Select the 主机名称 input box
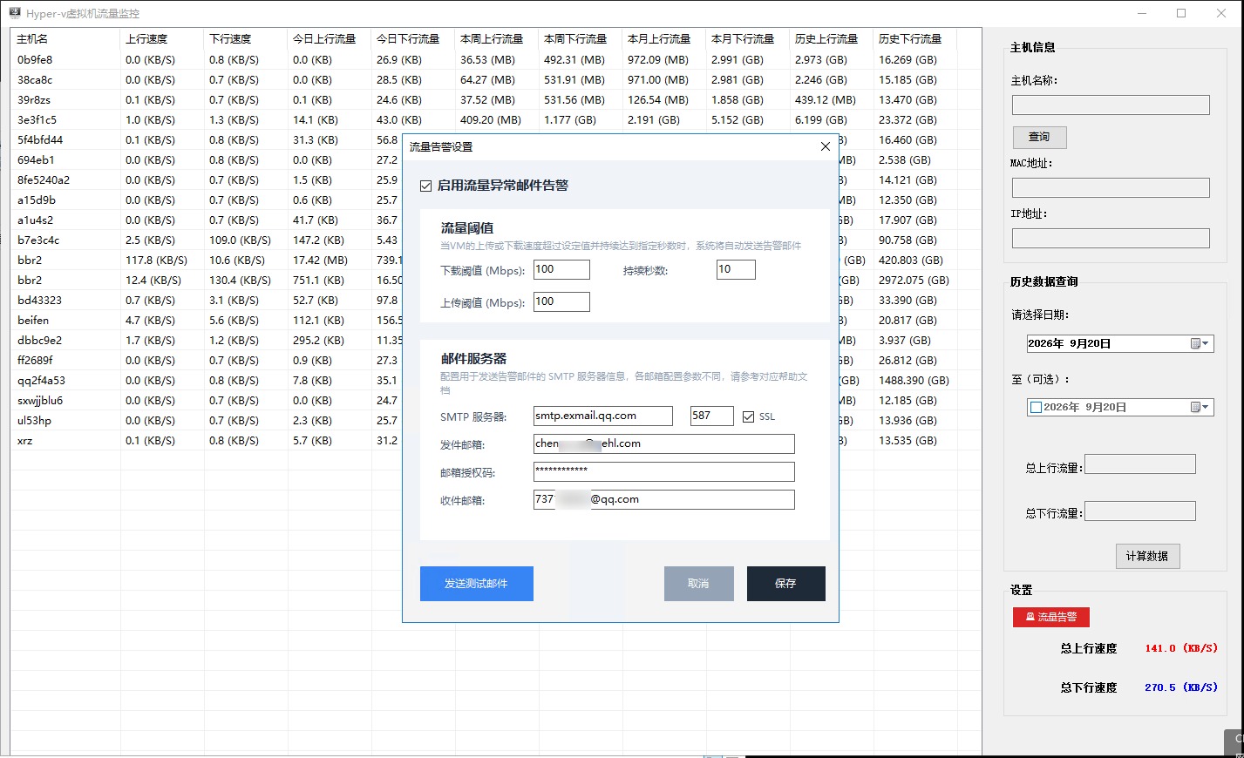Image resolution: width=1244 pixels, height=758 pixels. pos(1111,105)
